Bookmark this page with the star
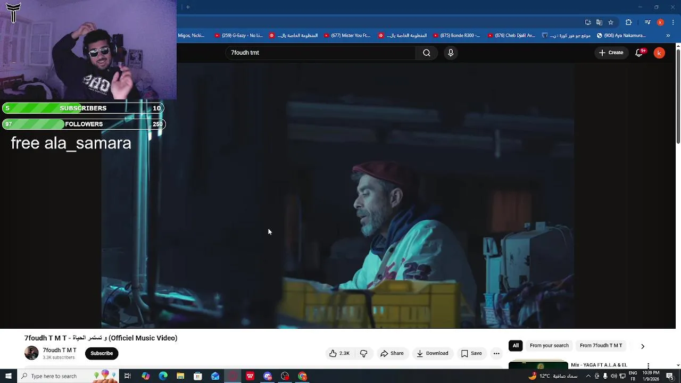The width and height of the screenshot is (681, 383). (611, 22)
